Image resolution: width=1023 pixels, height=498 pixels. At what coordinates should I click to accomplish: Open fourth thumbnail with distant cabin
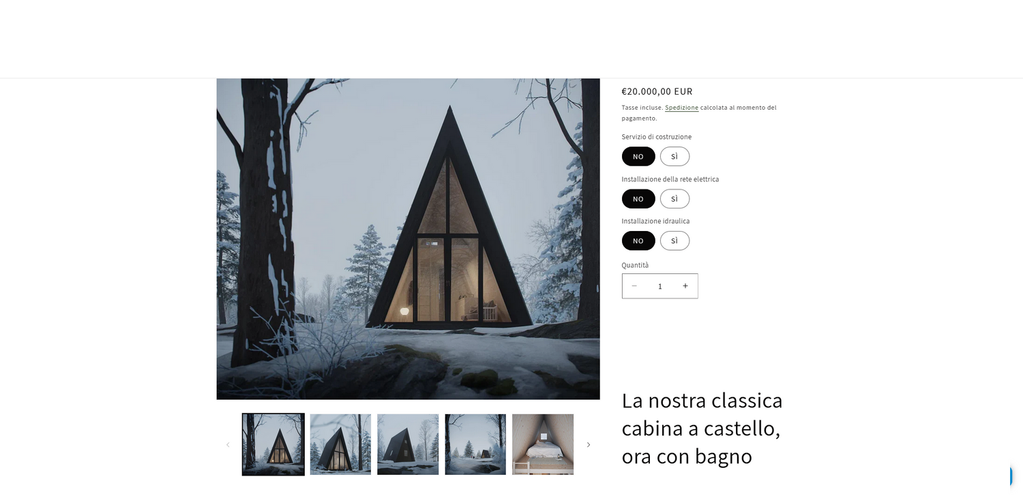[475, 444]
